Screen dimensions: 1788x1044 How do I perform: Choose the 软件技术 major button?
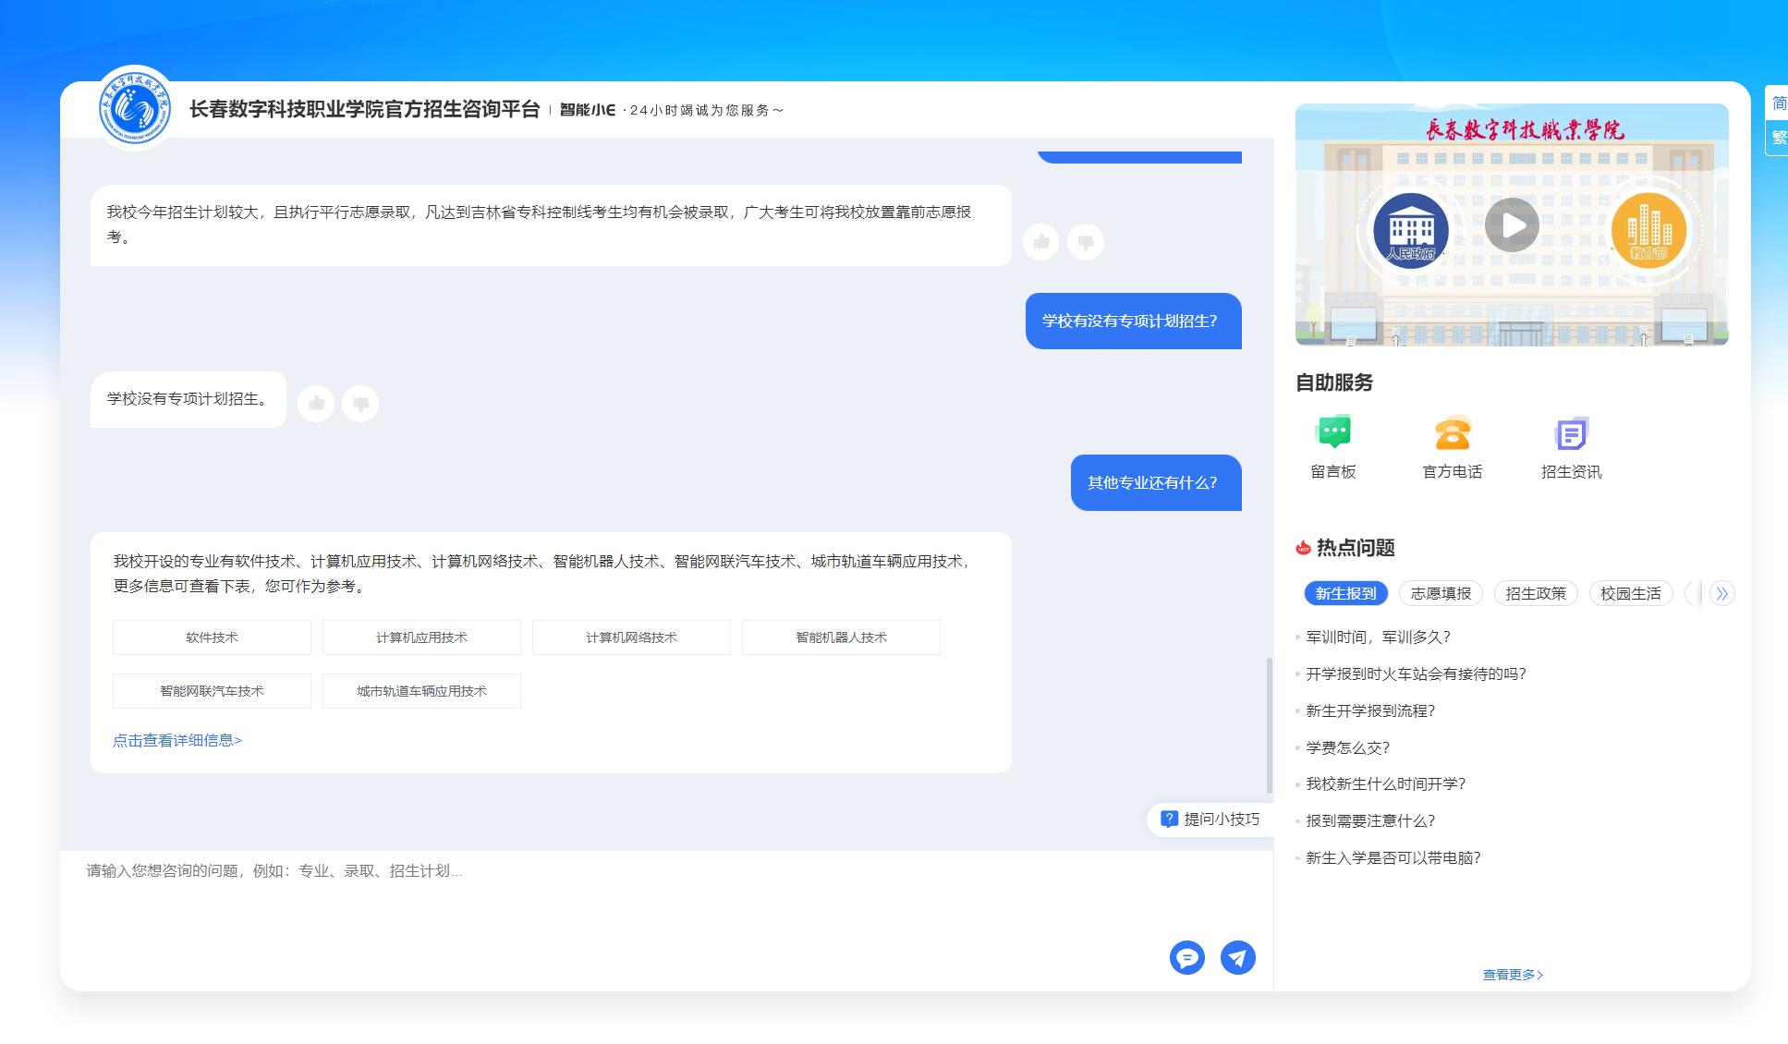tap(212, 637)
